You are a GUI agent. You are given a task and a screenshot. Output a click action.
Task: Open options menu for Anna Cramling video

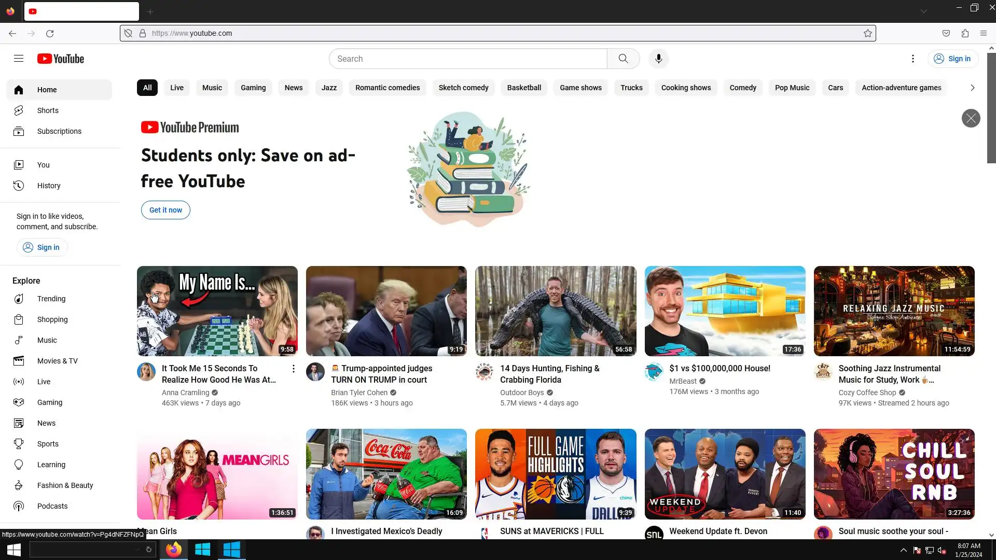click(x=293, y=369)
